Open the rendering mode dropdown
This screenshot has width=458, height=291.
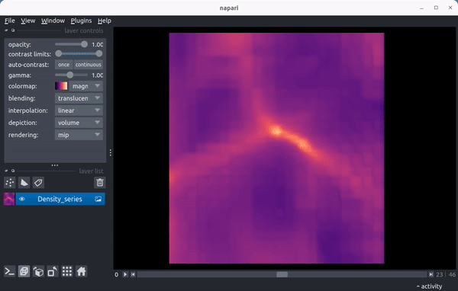tap(79, 135)
